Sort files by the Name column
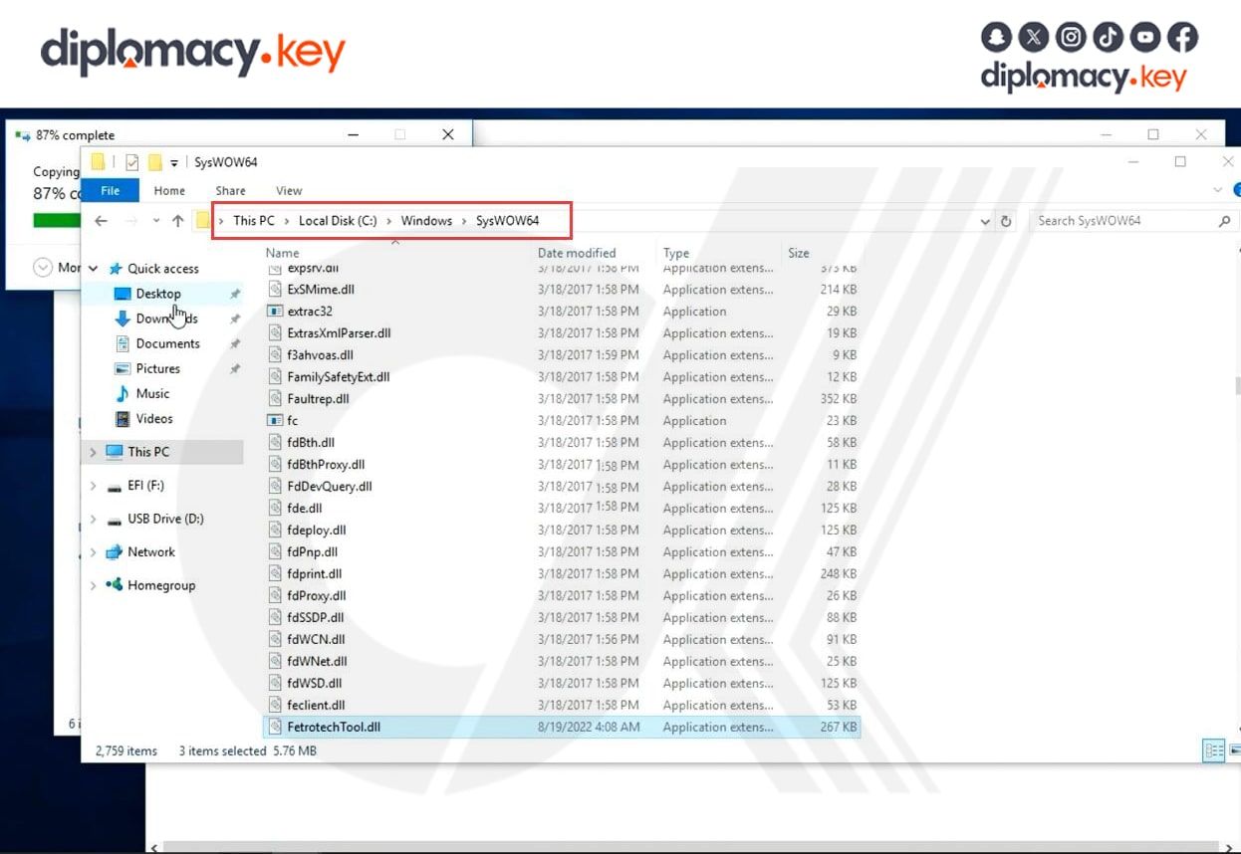This screenshot has width=1241, height=854. click(282, 253)
